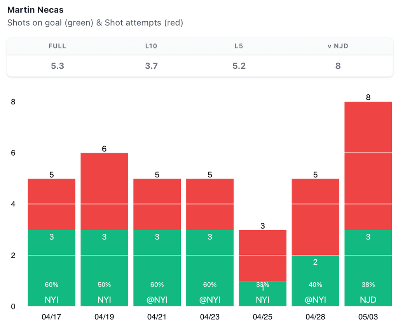The height and width of the screenshot is (330, 398).
Task: Click the red shot attempts segment for 04/17
Action: [x=51, y=204]
